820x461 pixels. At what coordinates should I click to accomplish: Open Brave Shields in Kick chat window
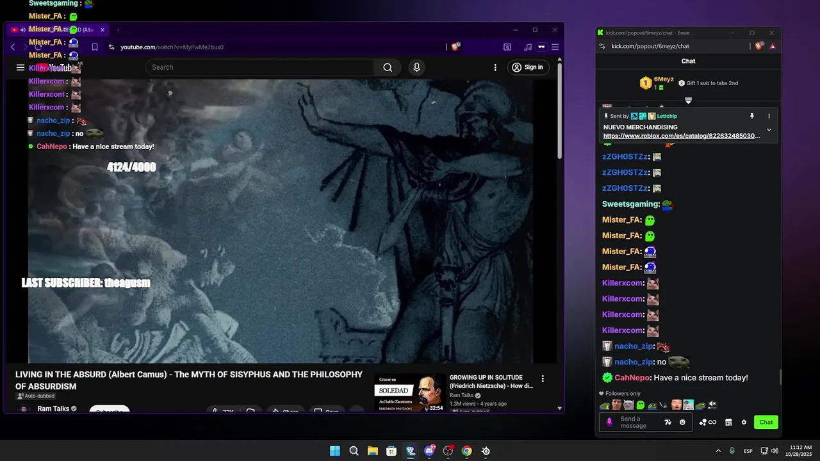click(x=759, y=46)
